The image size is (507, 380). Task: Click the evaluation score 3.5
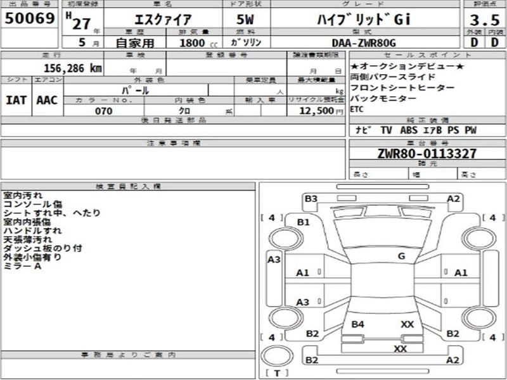485,20
